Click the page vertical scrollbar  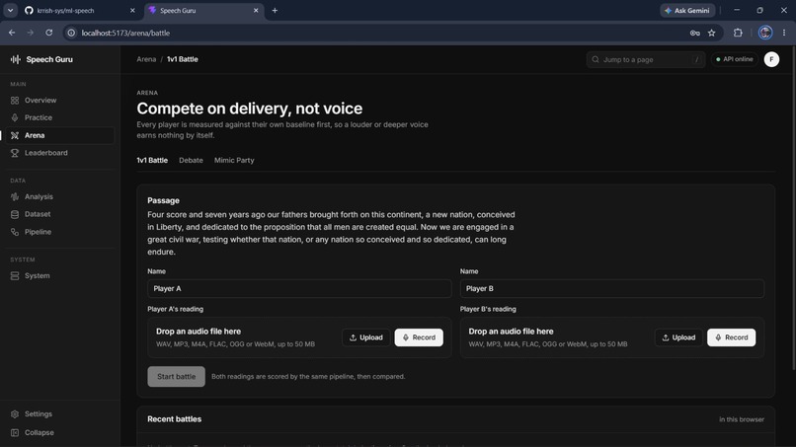(x=793, y=208)
